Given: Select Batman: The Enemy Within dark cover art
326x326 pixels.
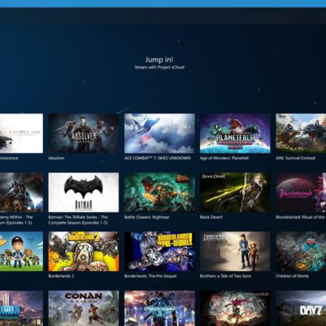Looking at the screenshot, I should pos(22,192).
